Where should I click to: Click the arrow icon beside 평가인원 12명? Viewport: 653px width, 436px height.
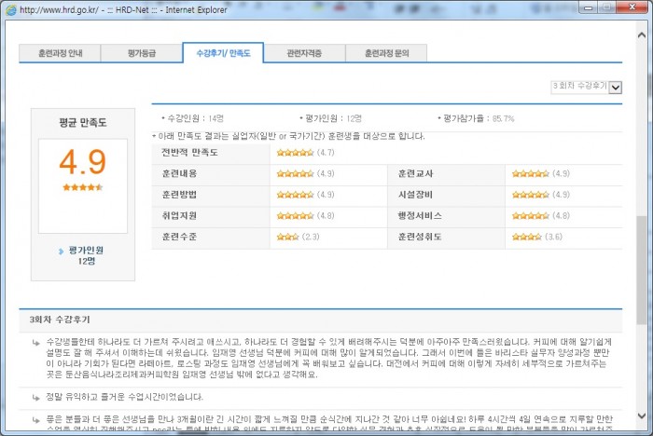coord(61,251)
